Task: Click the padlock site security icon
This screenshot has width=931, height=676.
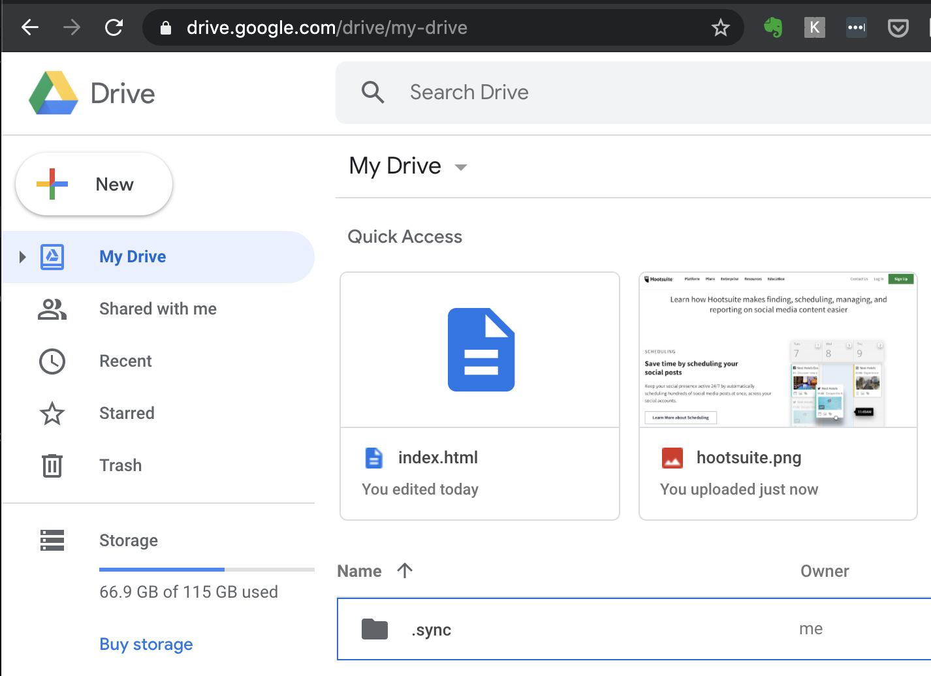Action: [166, 27]
